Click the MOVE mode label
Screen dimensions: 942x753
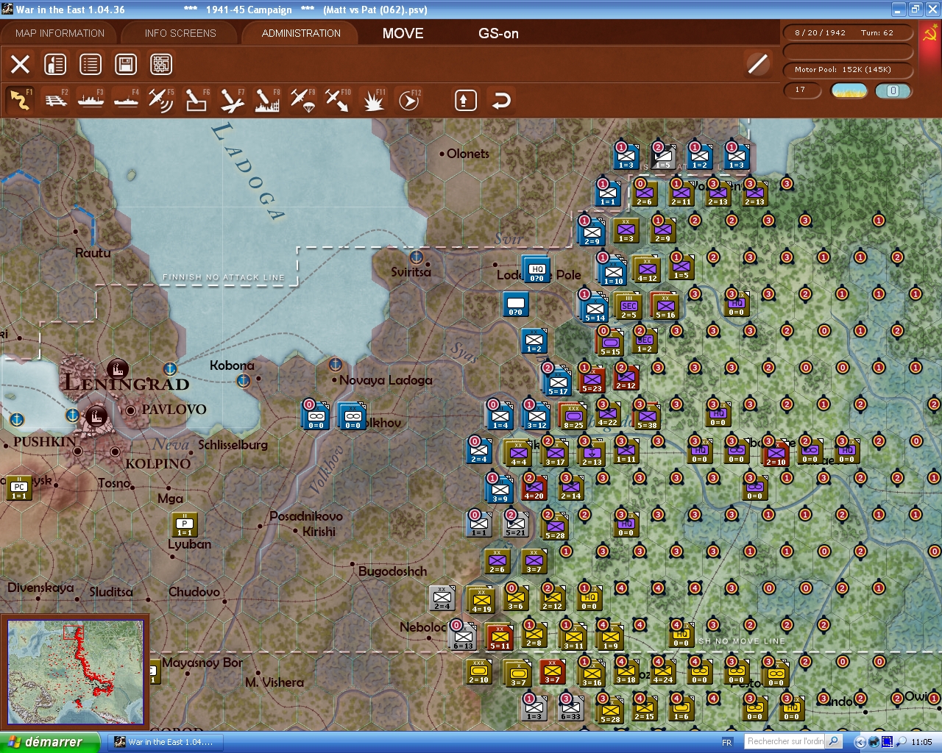tap(403, 33)
